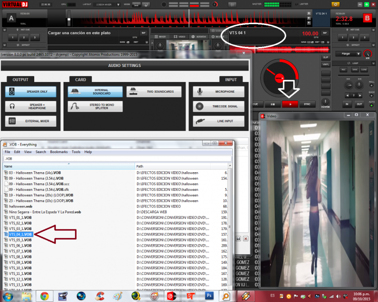Select the Speaker + Headphone output option
The height and width of the screenshot is (302, 378).
(31, 106)
